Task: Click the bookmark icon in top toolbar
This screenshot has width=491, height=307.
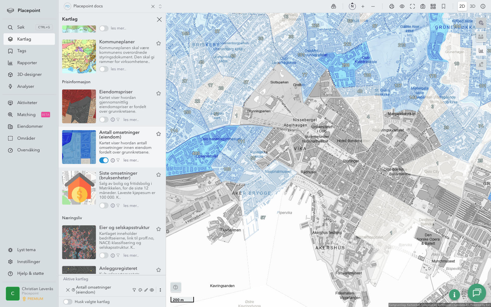Action: pos(443,6)
